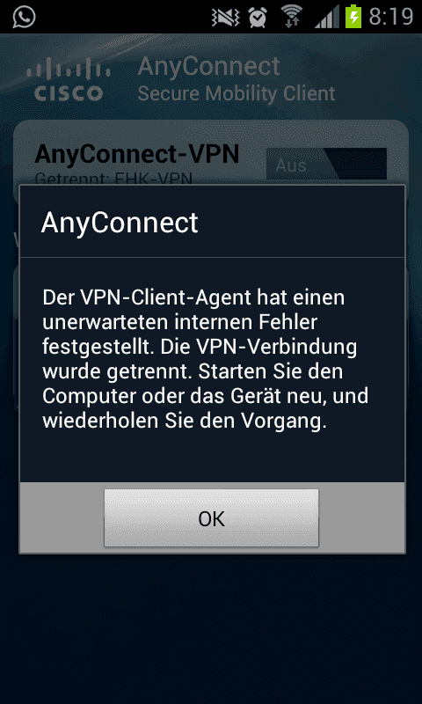Click the AnyConnect app header title
Image resolution: width=422 pixels, height=704 pixels.
click(x=208, y=66)
